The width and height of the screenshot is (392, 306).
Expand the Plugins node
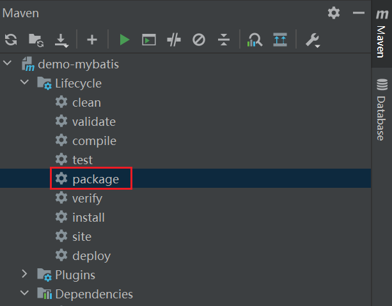click(25, 275)
